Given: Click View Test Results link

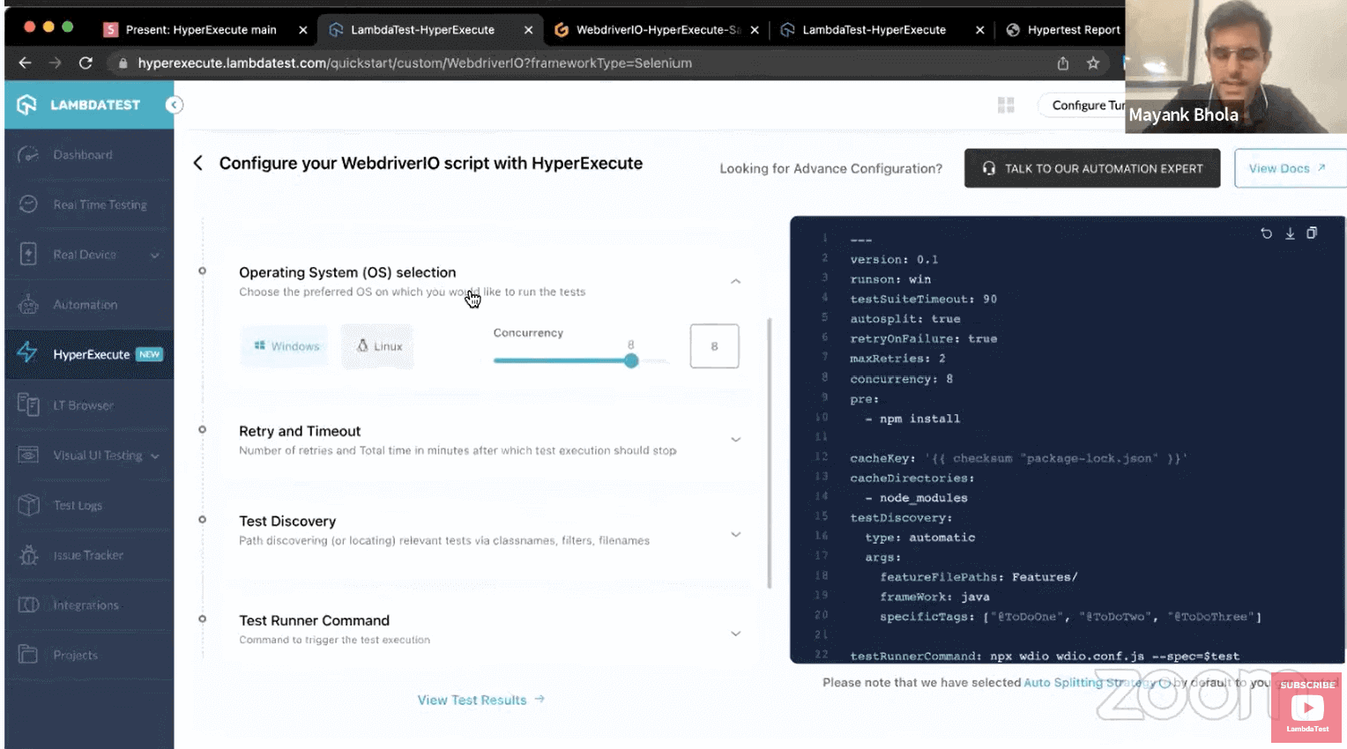Looking at the screenshot, I should (473, 699).
